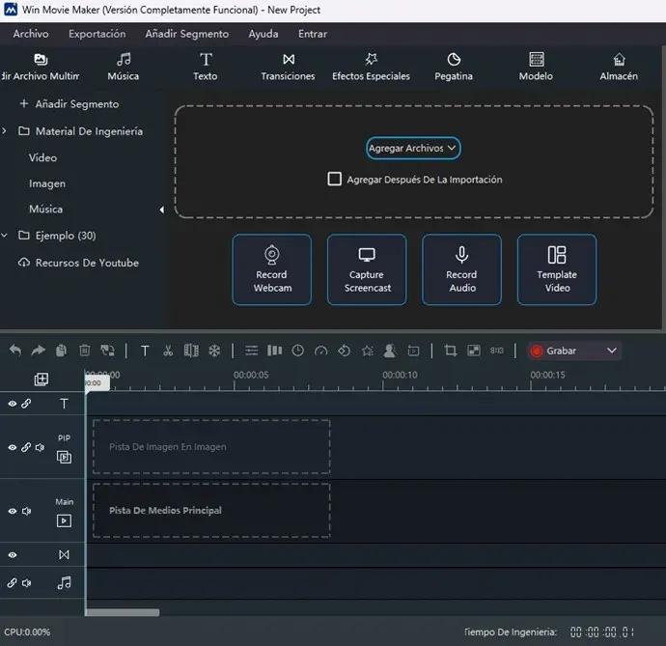
Task: Click the person silhouette icon
Action: (x=390, y=351)
